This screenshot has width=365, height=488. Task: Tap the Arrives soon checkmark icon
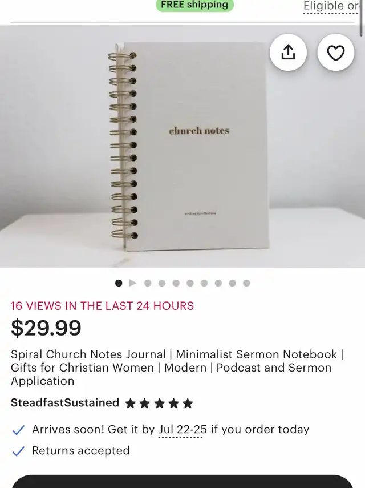click(18, 430)
